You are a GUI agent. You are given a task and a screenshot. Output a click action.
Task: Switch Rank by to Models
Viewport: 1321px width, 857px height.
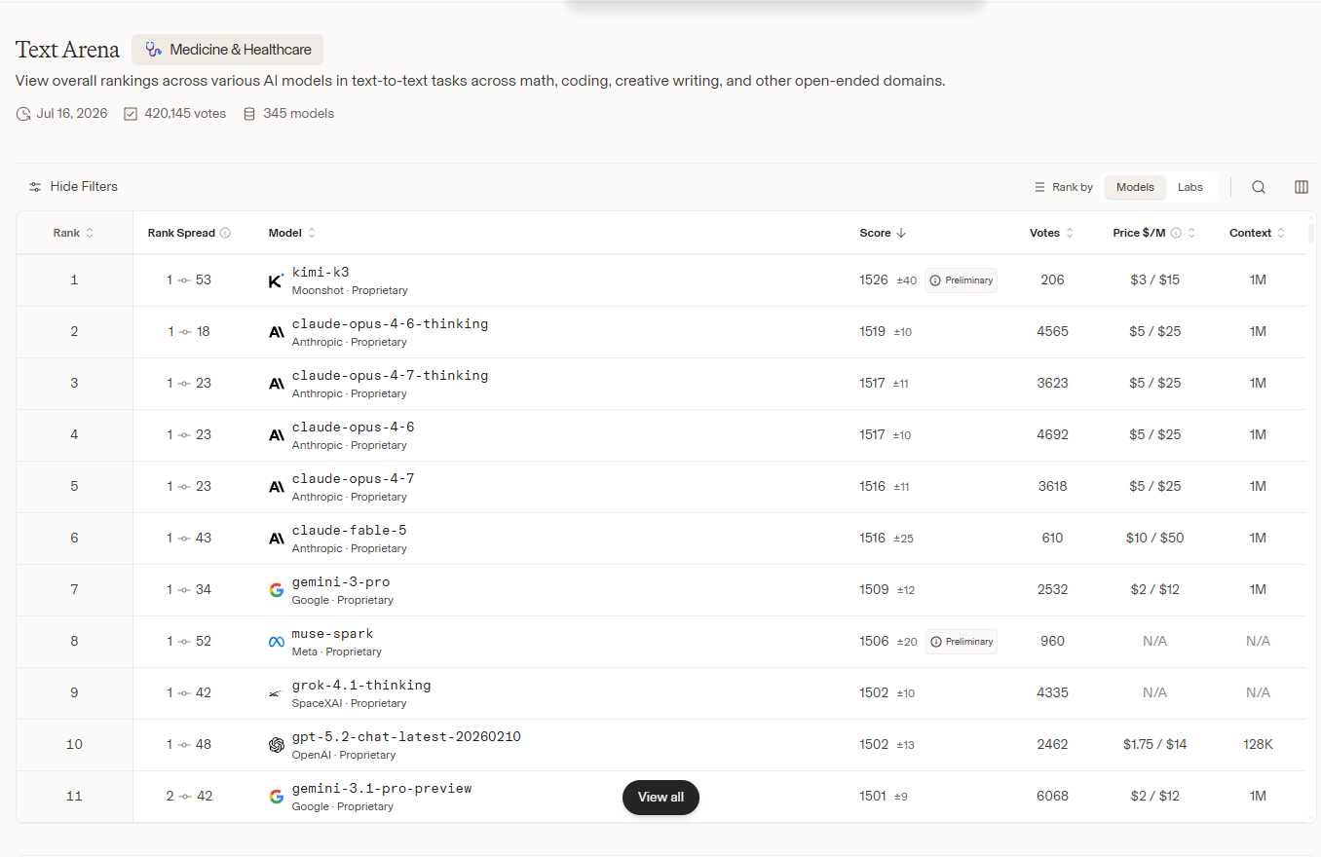point(1135,187)
